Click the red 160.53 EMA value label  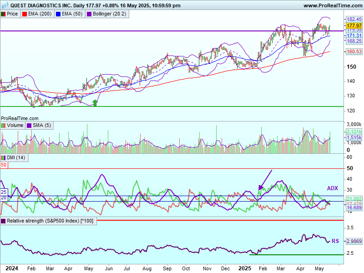click(354, 51)
